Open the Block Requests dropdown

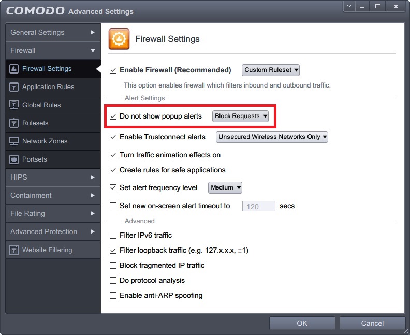pos(241,116)
